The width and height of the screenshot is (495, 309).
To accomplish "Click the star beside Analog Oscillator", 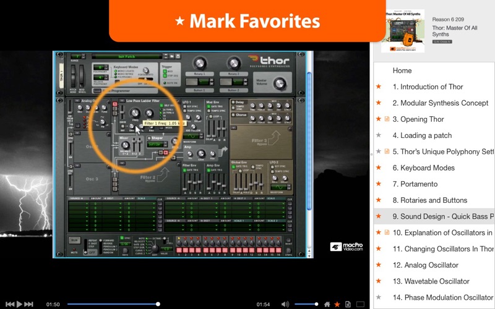I will point(379,265).
